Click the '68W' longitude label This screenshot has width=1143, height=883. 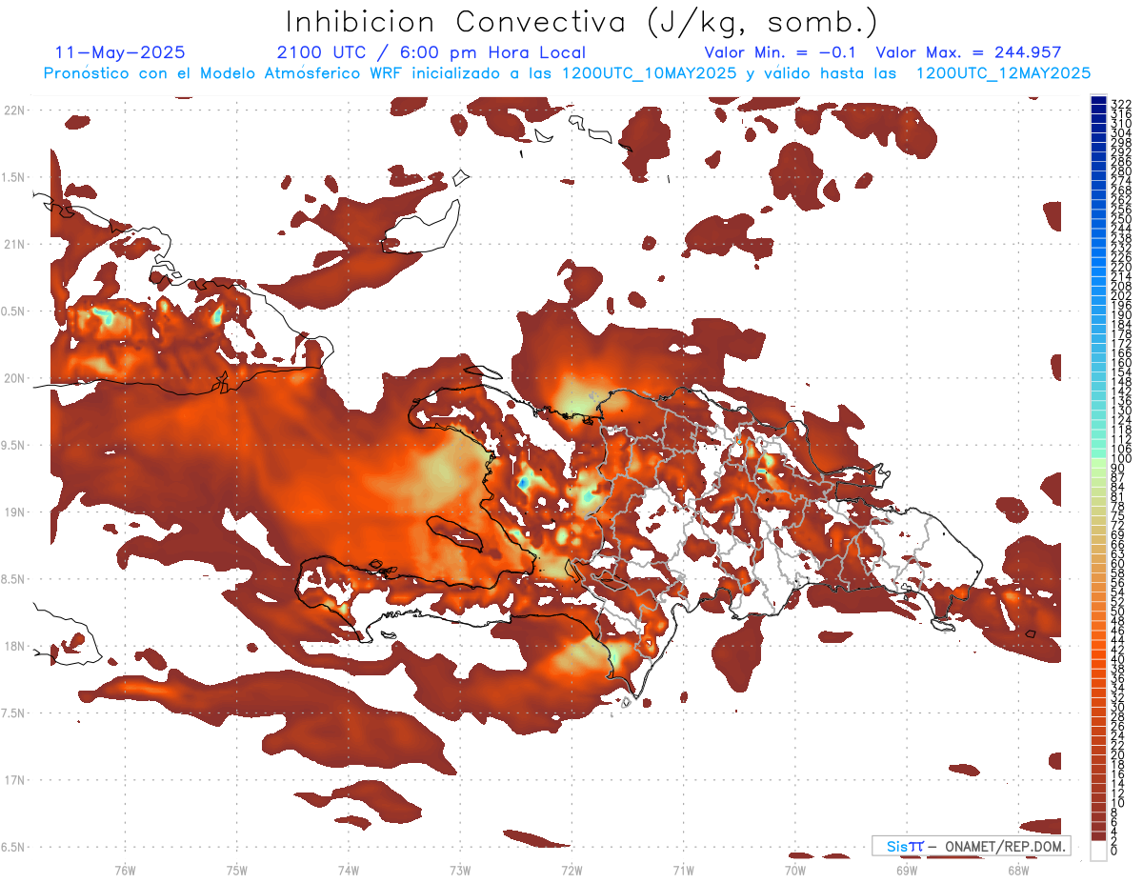pos(1018,869)
